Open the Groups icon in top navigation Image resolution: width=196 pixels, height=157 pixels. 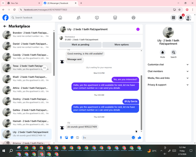tap(133, 18)
